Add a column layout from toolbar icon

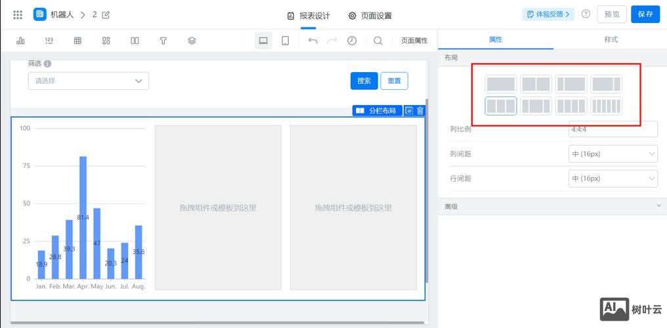(x=135, y=41)
